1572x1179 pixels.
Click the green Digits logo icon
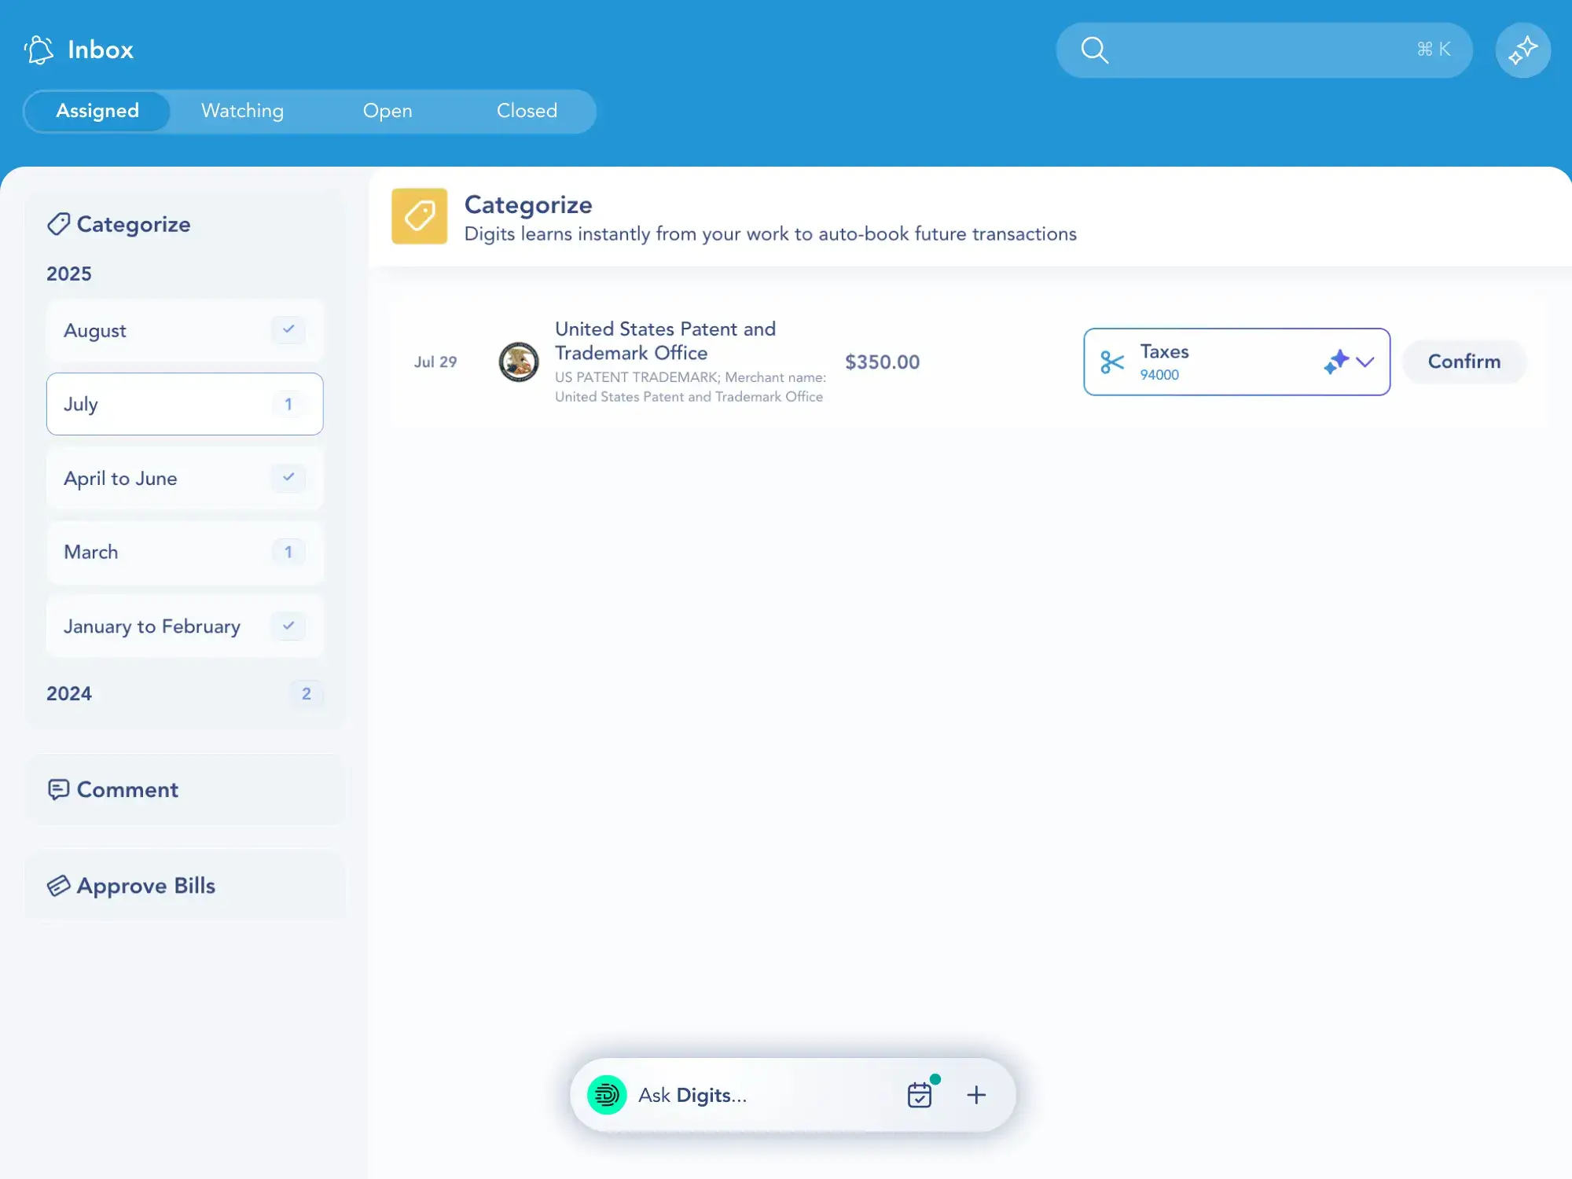coord(607,1095)
